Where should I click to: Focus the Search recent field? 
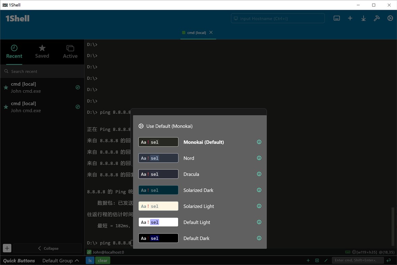(x=42, y=71)
